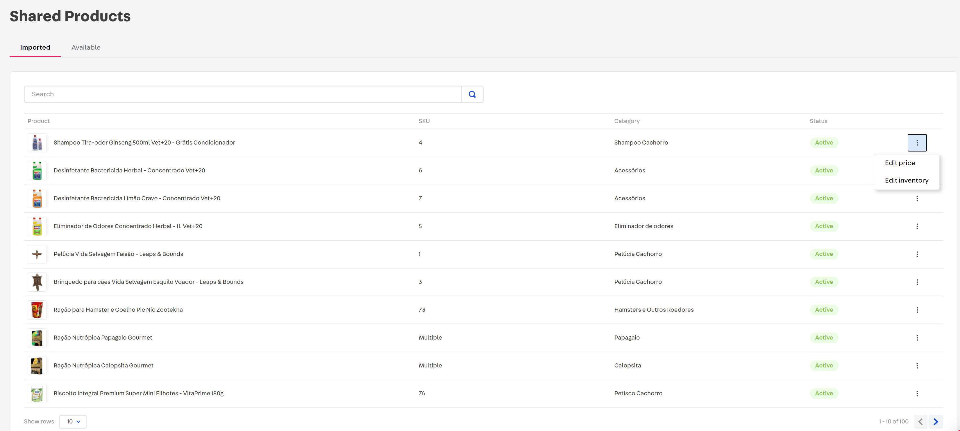Close the open menu on Shampoo row
This screenshot has height=431, width=960.
click(x=917, y=143)
